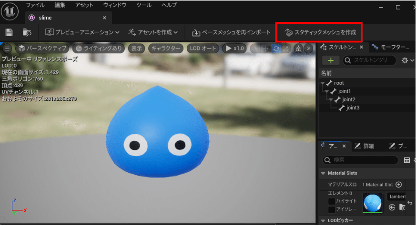Add a material slot with plus icon
Image resolution: width=416 pixels, height=226 pixels.
coord(398,185)
